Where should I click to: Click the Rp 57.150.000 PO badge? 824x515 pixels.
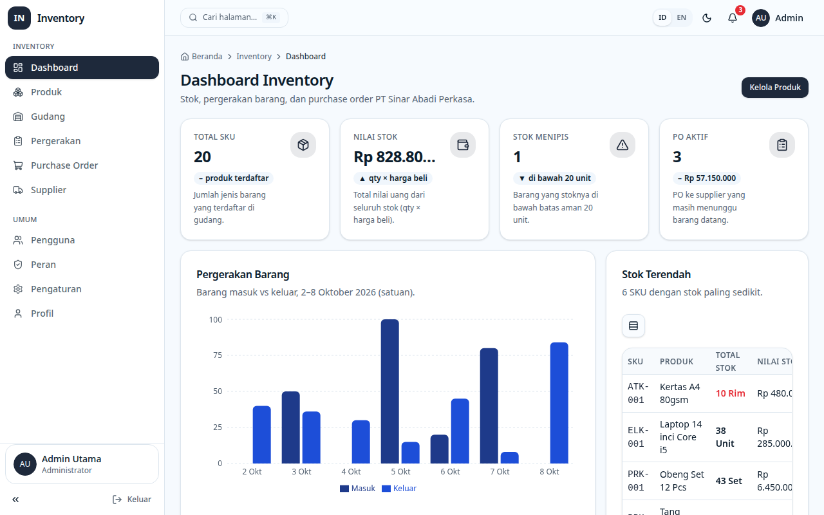[x=707, y=178]
